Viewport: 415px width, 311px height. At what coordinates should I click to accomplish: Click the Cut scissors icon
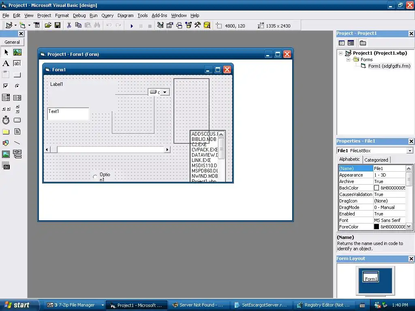coord(69,26)
